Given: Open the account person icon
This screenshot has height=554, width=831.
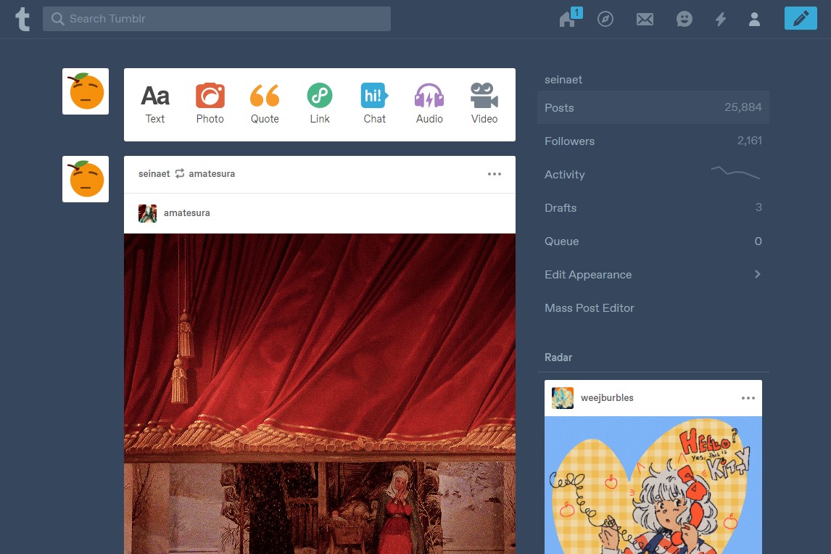Looking at the screenshot, I should (754, 20).
